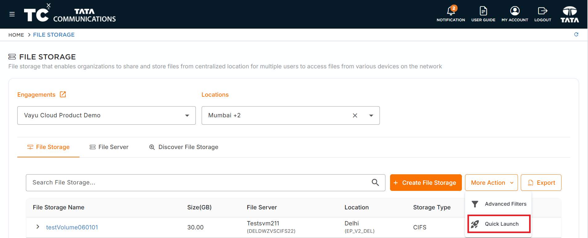Image resolution: width=588 pixels, height=238 pixels.
Task: Click the Export button
Action: coord(541,183)
